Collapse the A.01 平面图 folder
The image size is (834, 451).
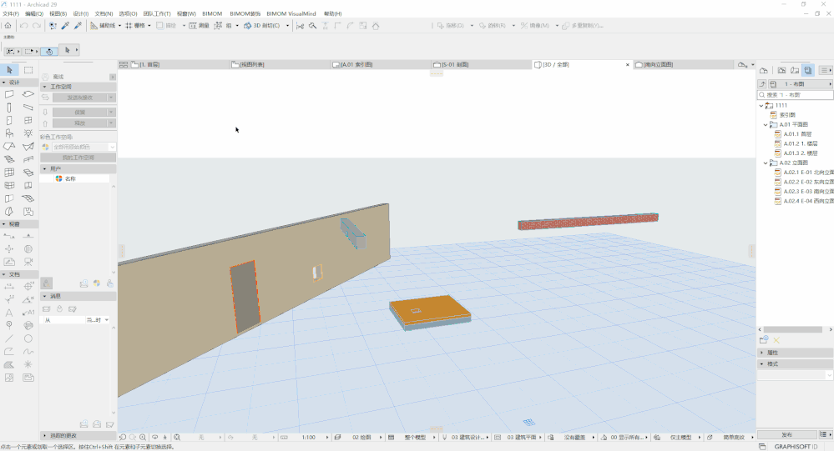pyautogui.click(x=766, y=125)
